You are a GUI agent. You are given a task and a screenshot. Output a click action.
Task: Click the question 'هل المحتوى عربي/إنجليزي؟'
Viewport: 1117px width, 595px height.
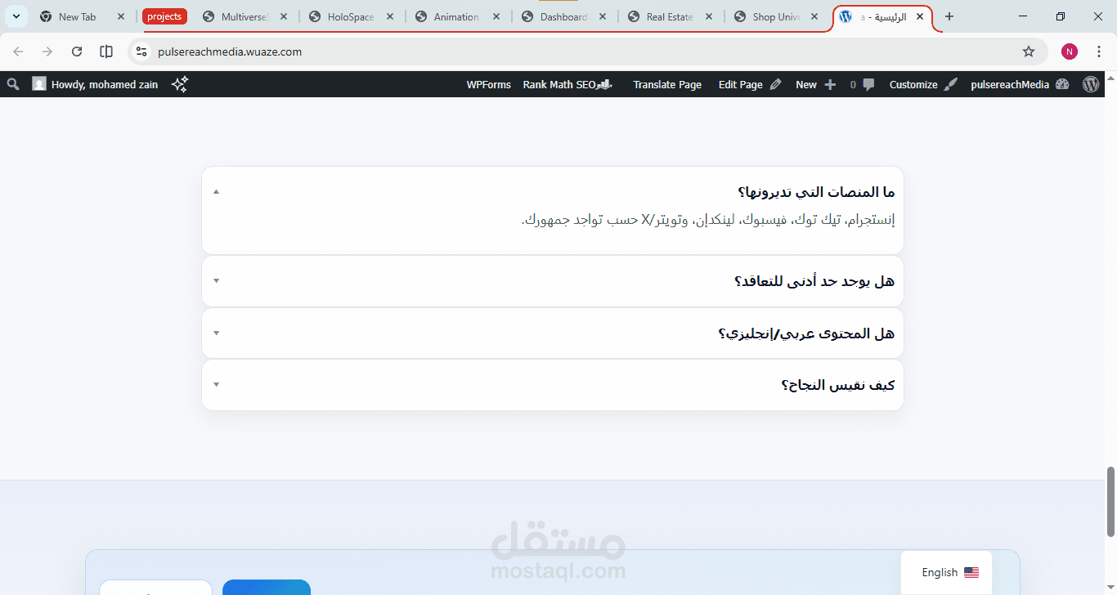click(x=806, y=333)
